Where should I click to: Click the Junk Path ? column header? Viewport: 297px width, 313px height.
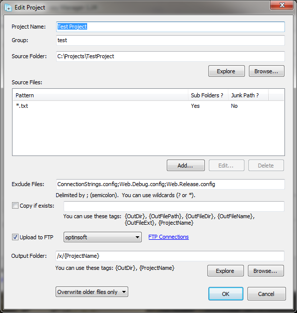(248, 95)
